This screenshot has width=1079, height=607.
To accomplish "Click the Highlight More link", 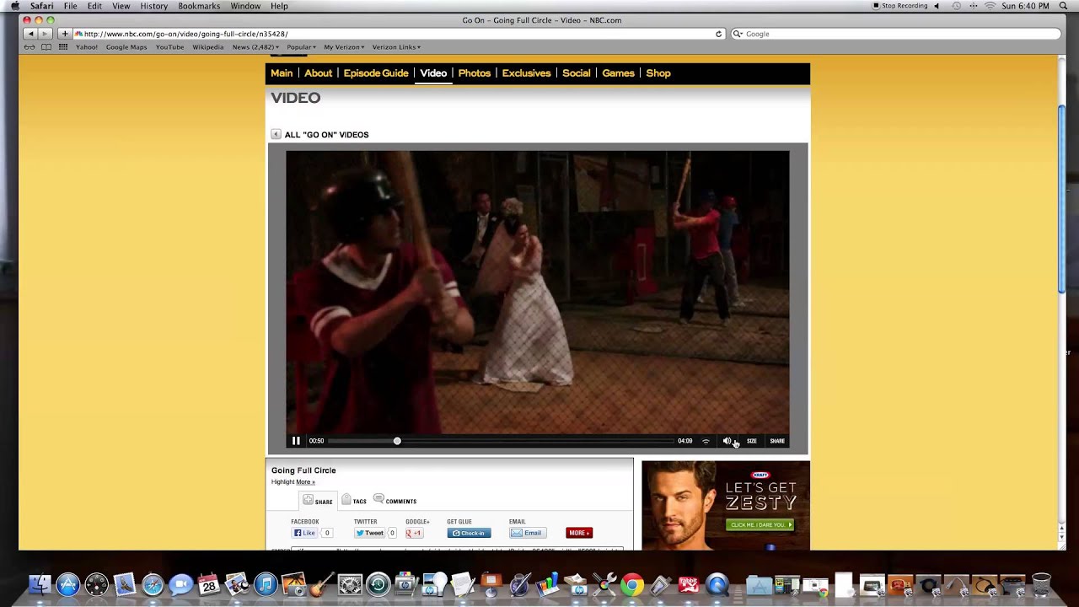I will [x=305, y=482].
